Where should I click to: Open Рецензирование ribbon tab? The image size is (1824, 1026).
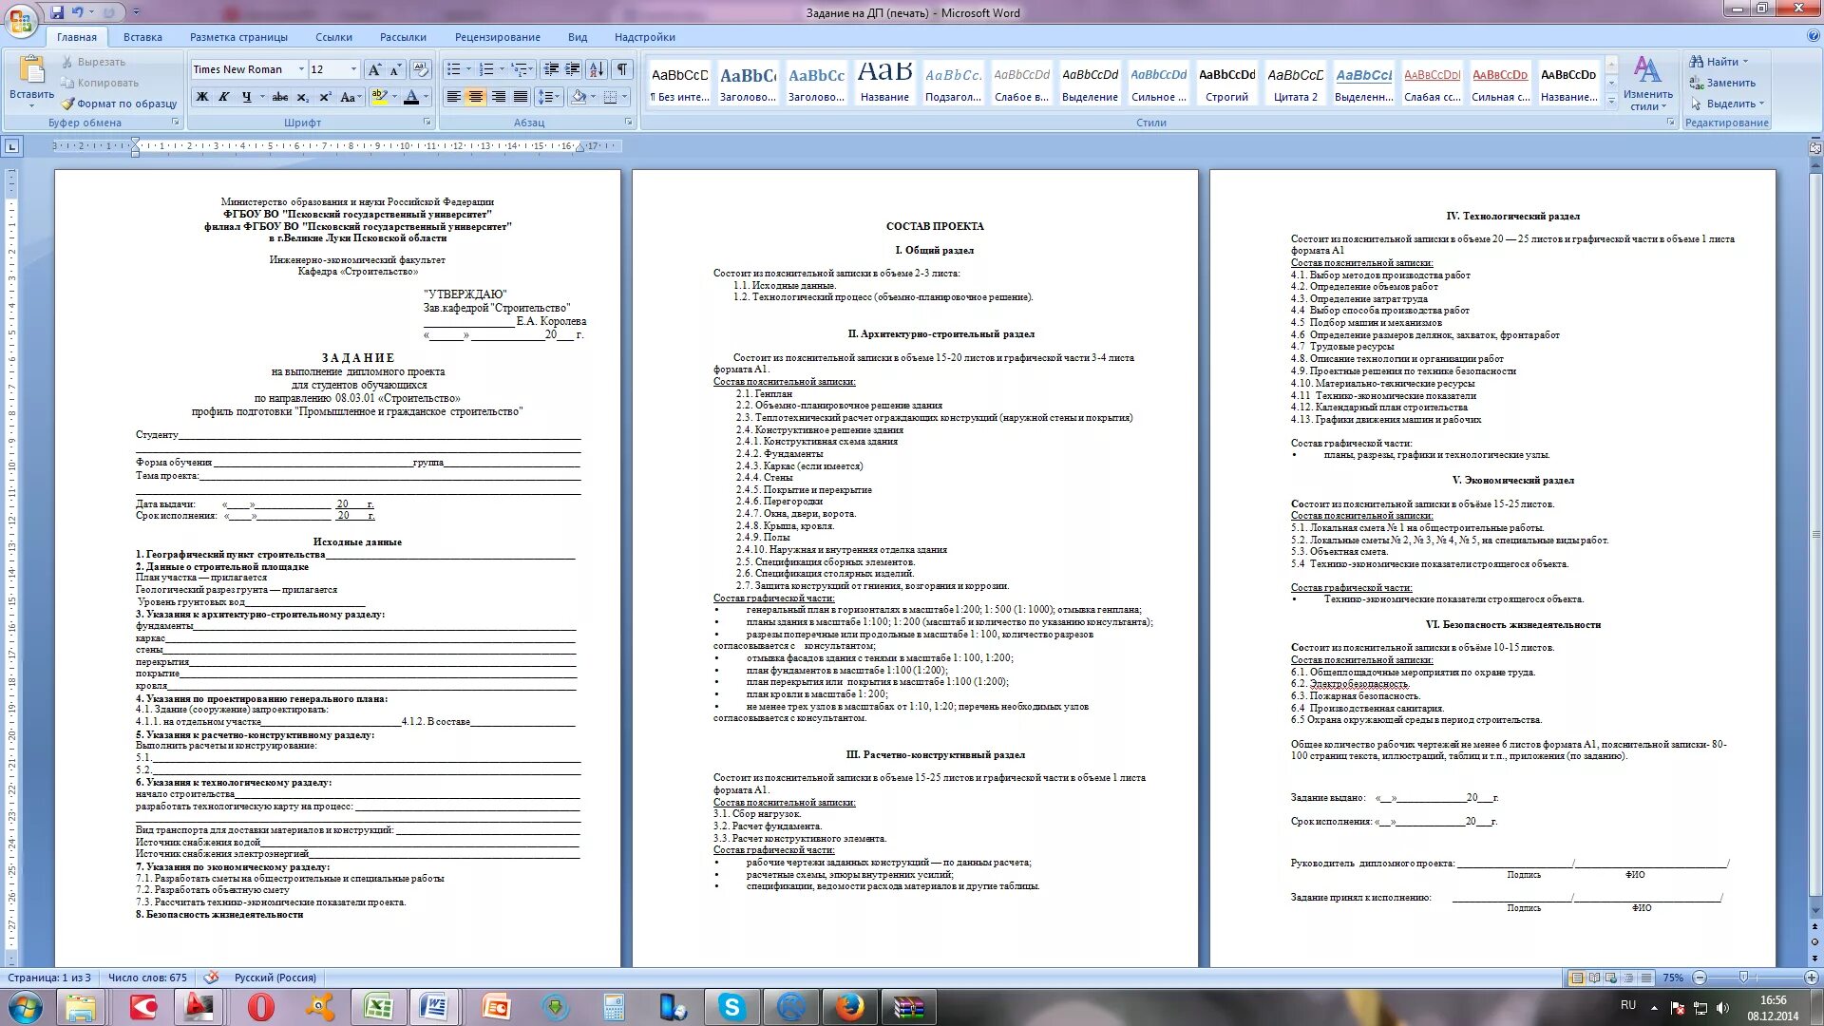click(x=497, y=37)
